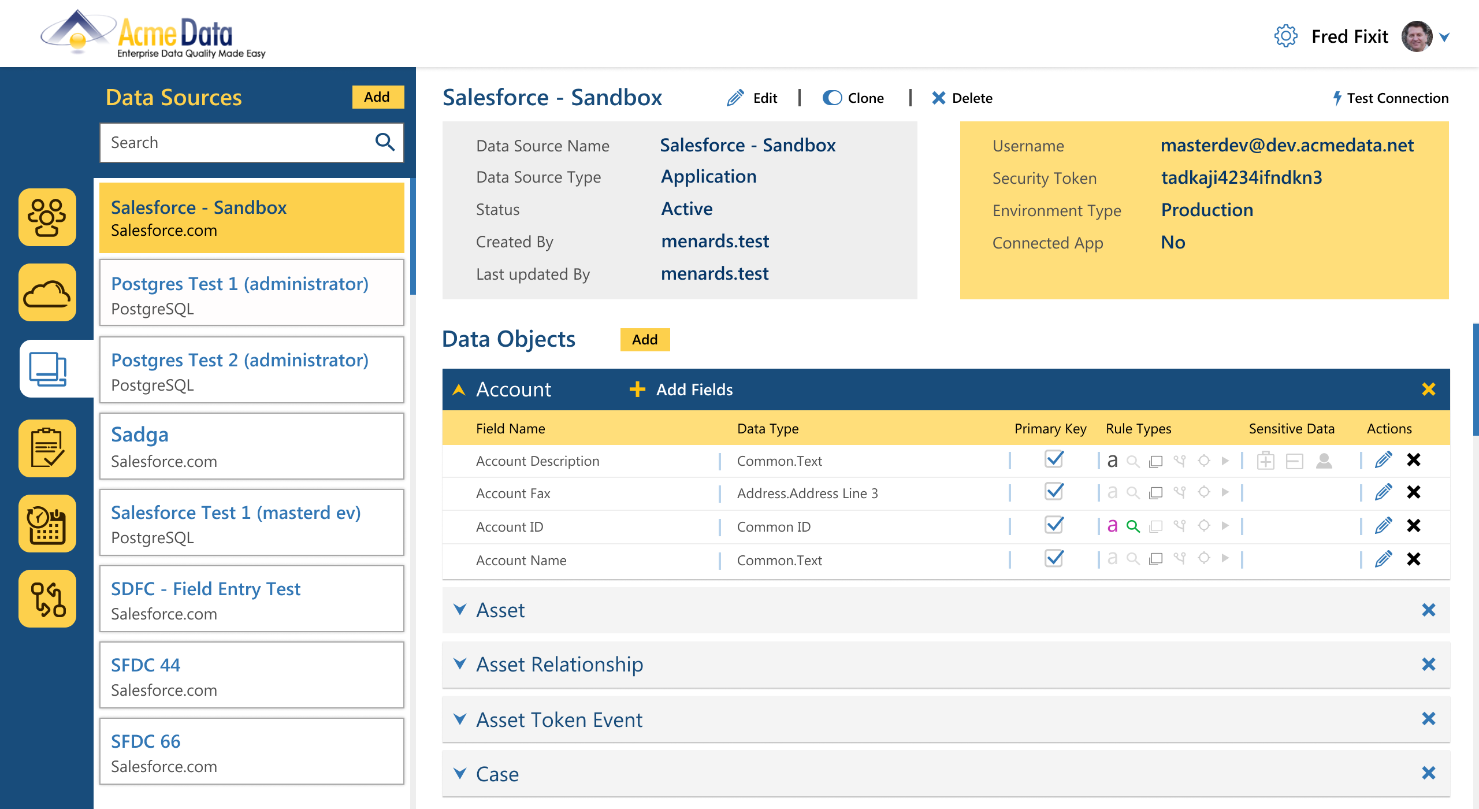Screen dimensions: 1479x809
Task: Uncheck primary key for Account Description
Action: coord(1054,460)
